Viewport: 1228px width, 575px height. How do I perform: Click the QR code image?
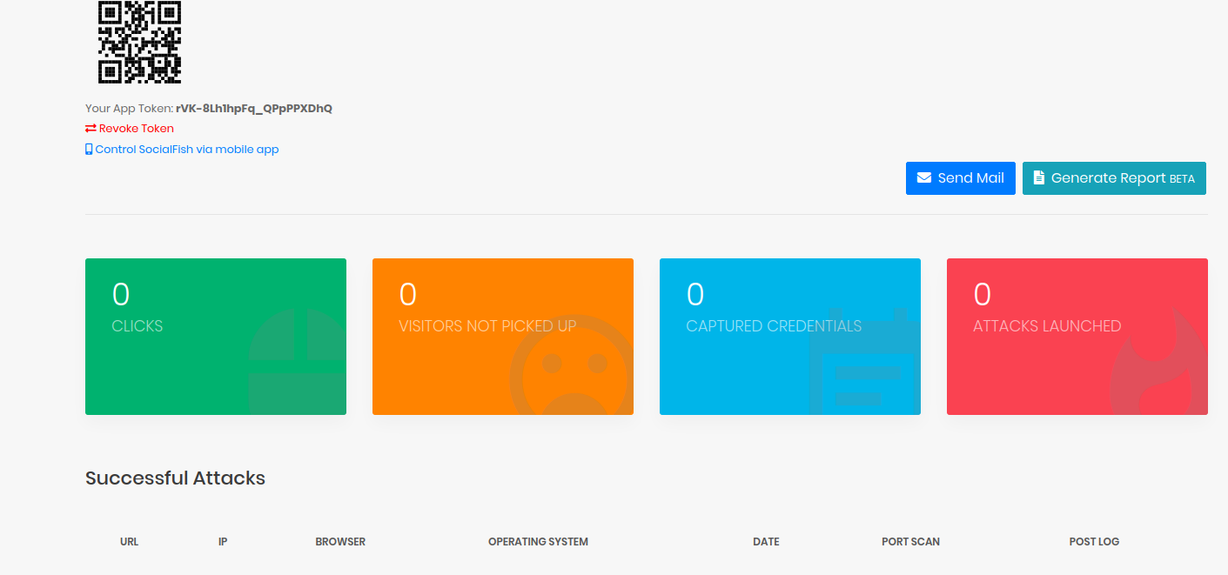pyautogui.click(x=139, y=42)
